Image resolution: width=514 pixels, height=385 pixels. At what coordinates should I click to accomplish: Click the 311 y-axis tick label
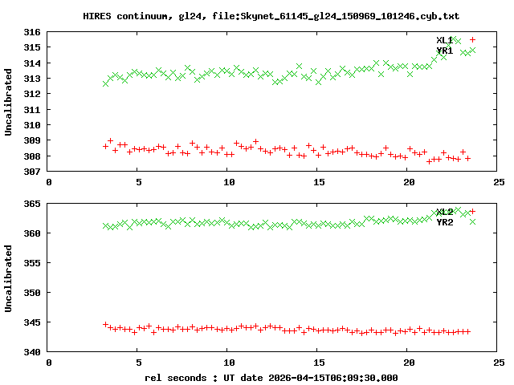(x=32, y=110)
